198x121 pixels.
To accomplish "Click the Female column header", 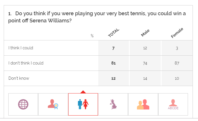I will click(177, 33).
